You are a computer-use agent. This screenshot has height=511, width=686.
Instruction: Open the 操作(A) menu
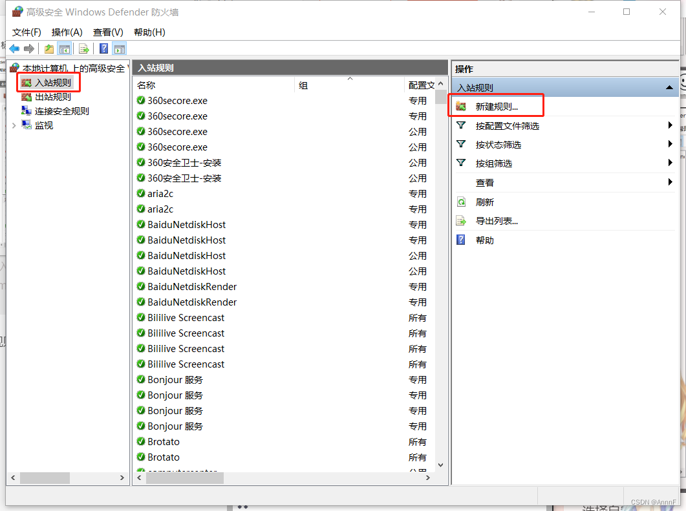coord(67,32)
